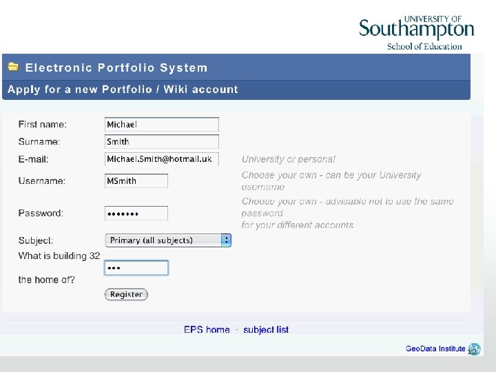Click the 'Username:' label

[x=42, y=180]
